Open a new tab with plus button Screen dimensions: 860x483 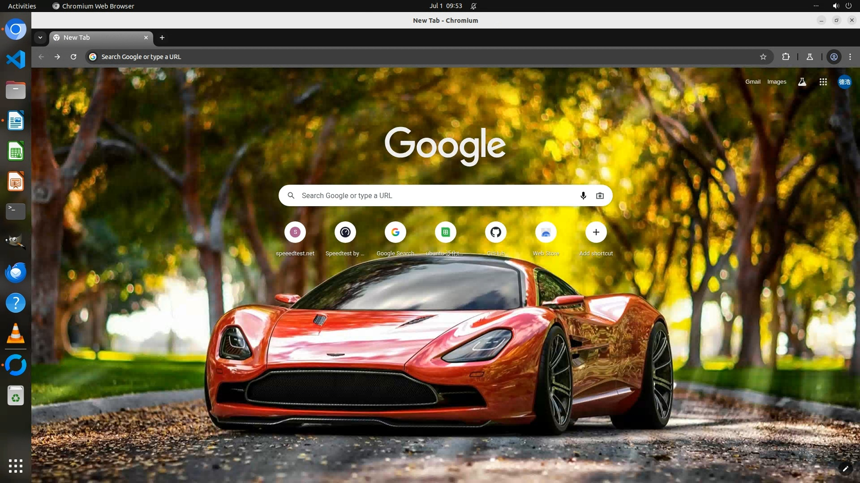click(x=162, y=38)
